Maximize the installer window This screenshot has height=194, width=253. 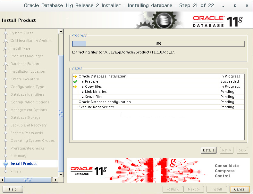[x=235, y=6]
